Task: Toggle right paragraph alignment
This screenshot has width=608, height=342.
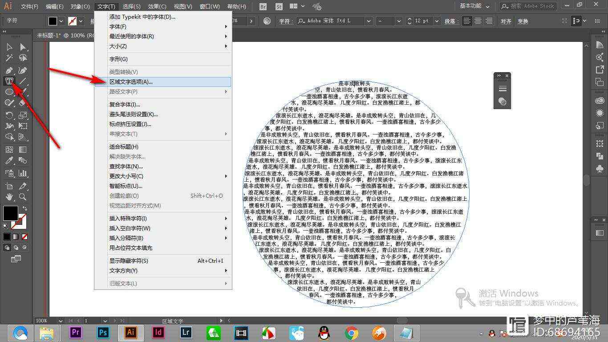Action: pos(489,21)
